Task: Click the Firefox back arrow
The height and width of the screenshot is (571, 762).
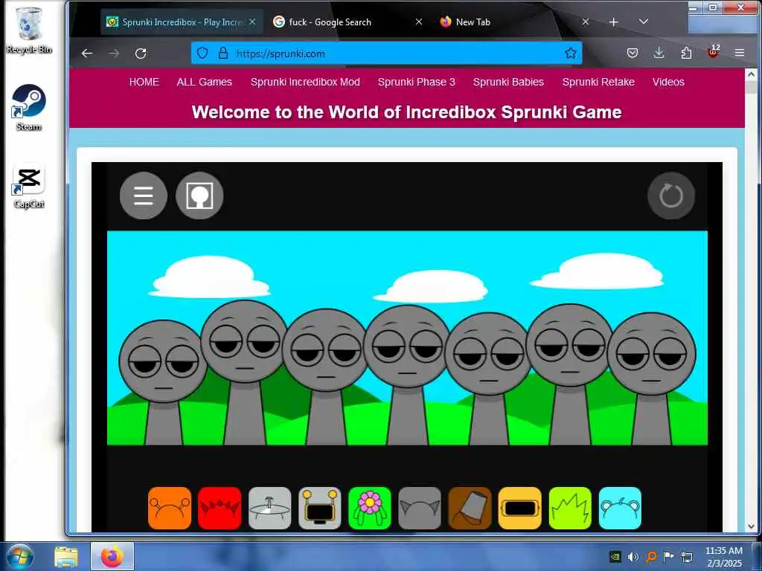Action: point(87,54)
